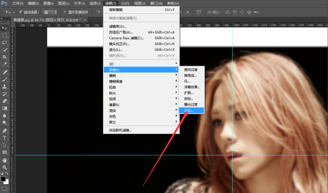Select the 蔡健雅.jpg document tab
This screenshot has width=328, height=193.
[47, 20]
